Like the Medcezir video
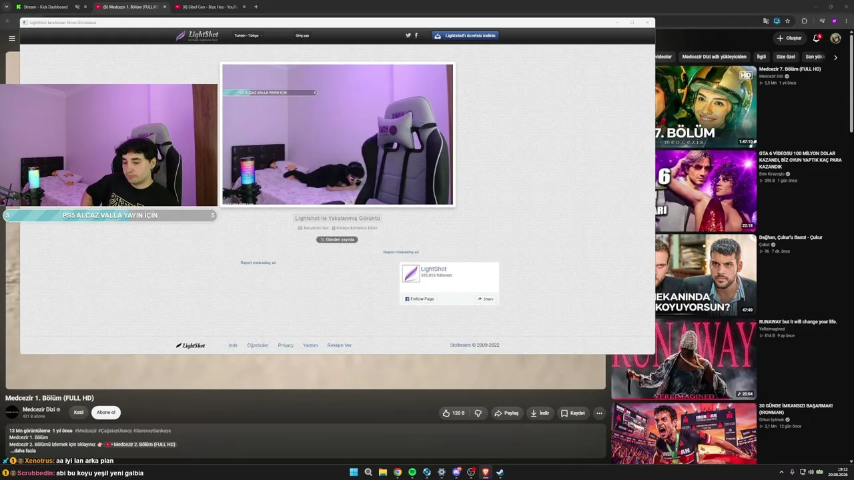Viewport: 854px width, 480px height. 454,413
